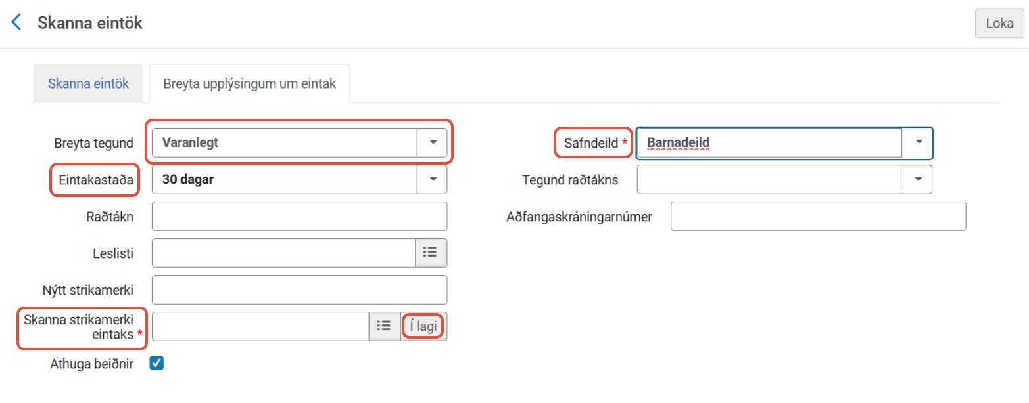Screen dimensions: 1029x403
Task: Click the Loka button
Action: click(x=999, y=24)
